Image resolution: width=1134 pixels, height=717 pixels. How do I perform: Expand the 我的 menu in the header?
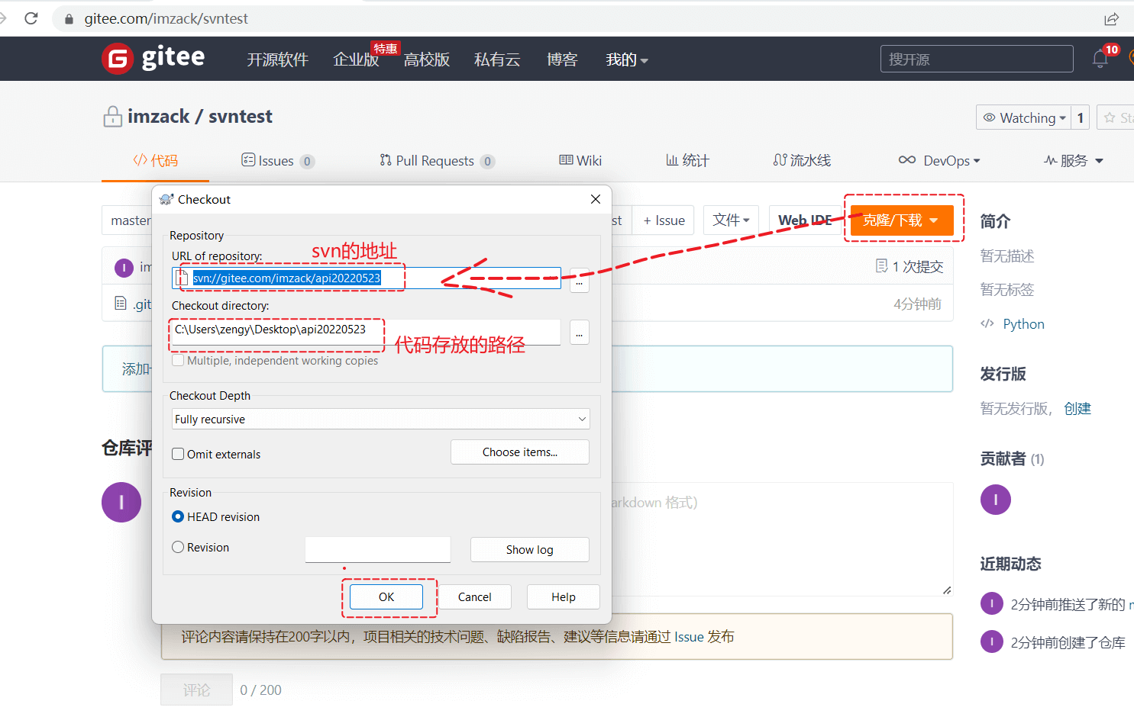click(x=627, y=59)
